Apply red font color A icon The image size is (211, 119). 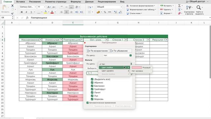click(x=52, y=12)
